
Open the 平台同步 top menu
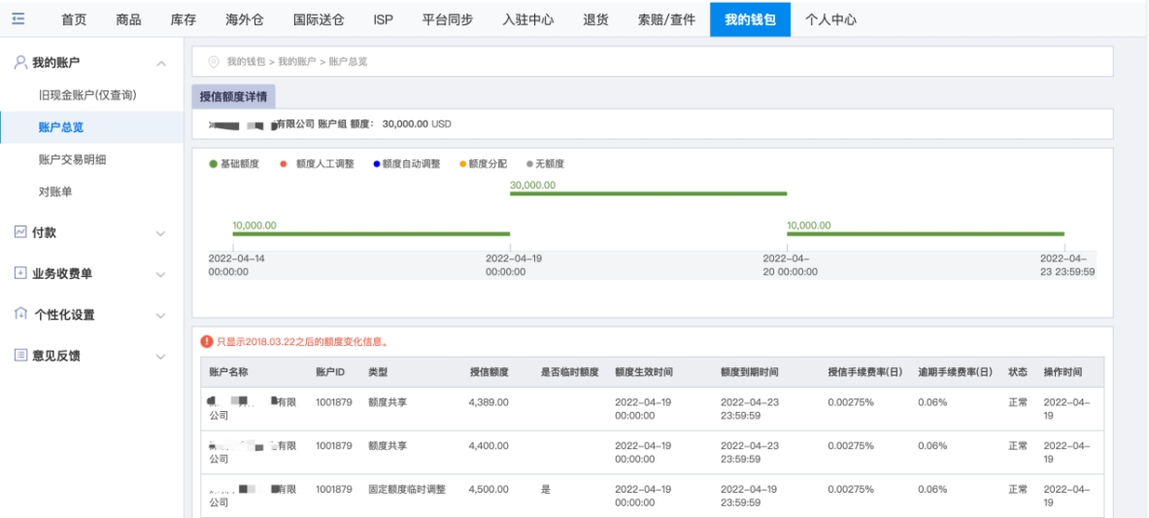coord(449,19)
